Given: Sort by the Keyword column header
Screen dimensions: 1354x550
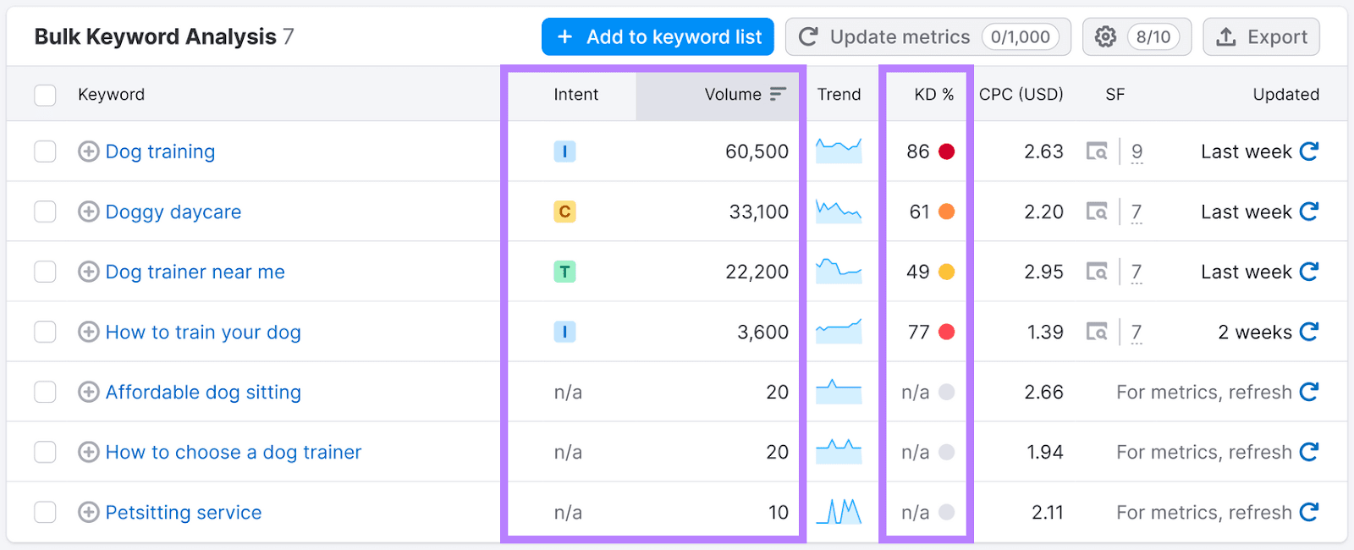Looking at the screenshot, I should tap(111, 95).
